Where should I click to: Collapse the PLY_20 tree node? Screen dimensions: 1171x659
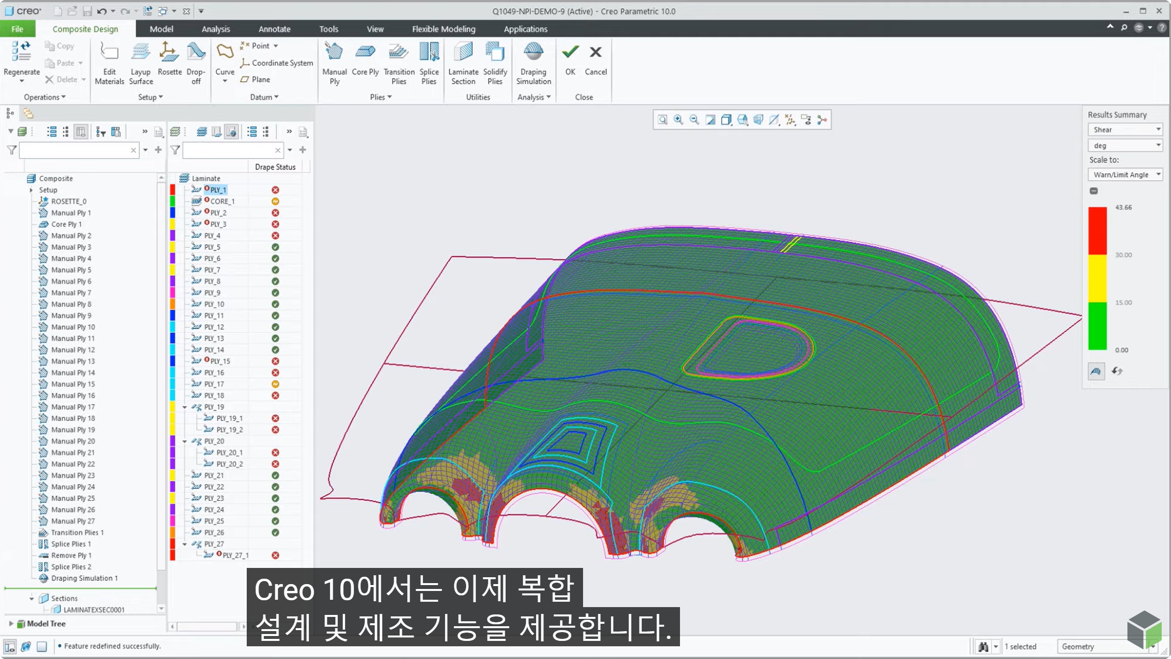[185, 441]
